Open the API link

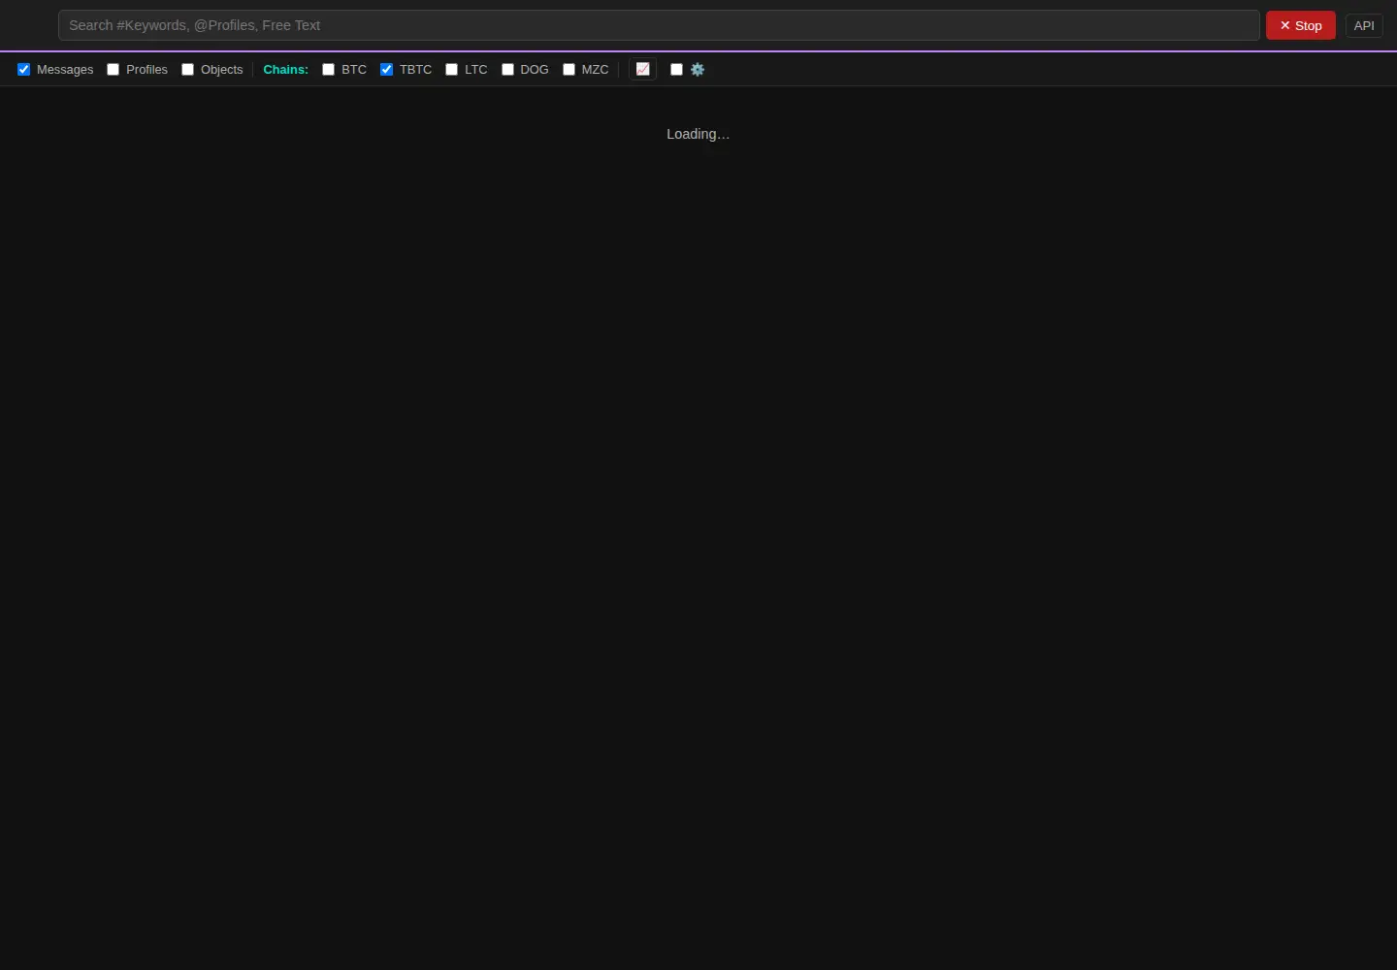tap(1364, 25)
